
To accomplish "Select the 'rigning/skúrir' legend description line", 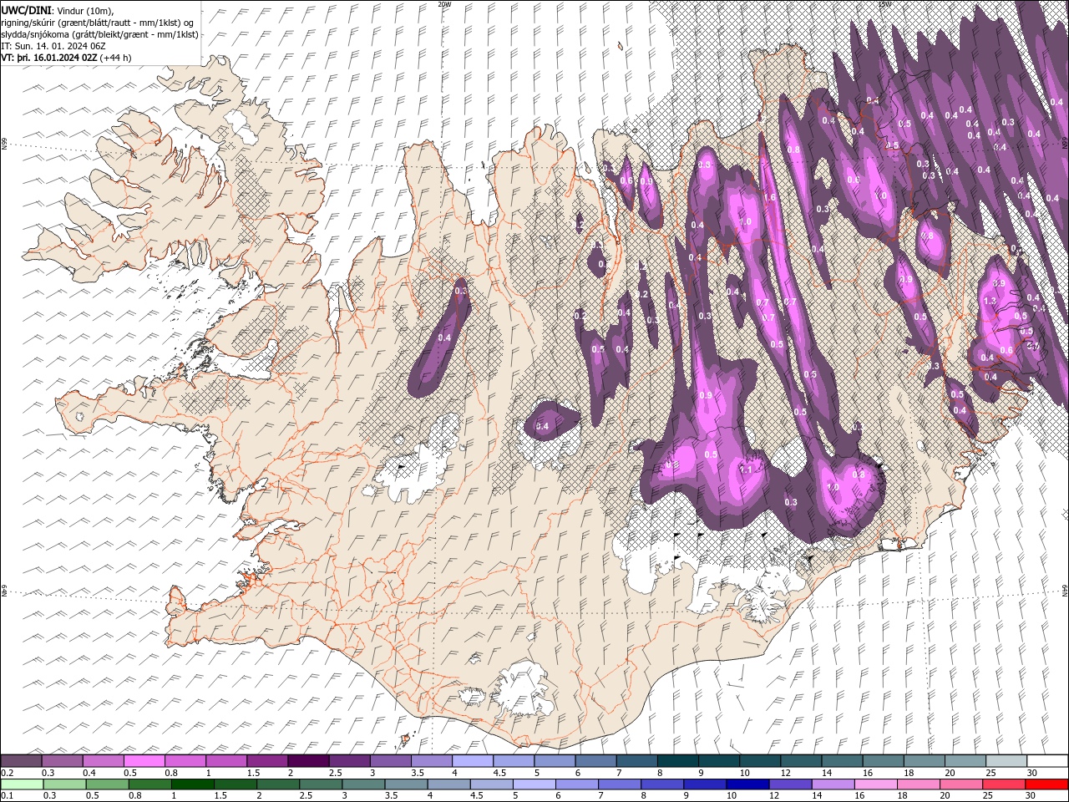I will pos(99,22).
